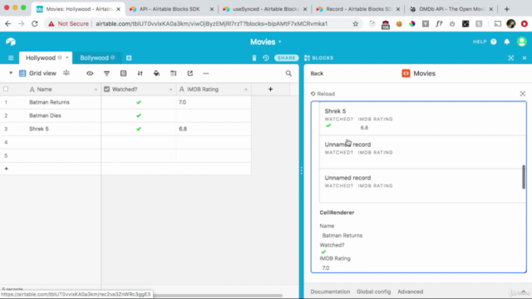This screenshot has height=299, width=532.
Task: Click Reload in the block panel
Action: [323, 94]
